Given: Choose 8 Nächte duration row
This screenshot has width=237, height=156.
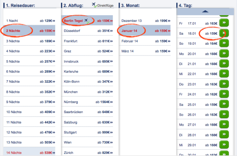Looking at the screenshot, I should click(x=29, y=92).
